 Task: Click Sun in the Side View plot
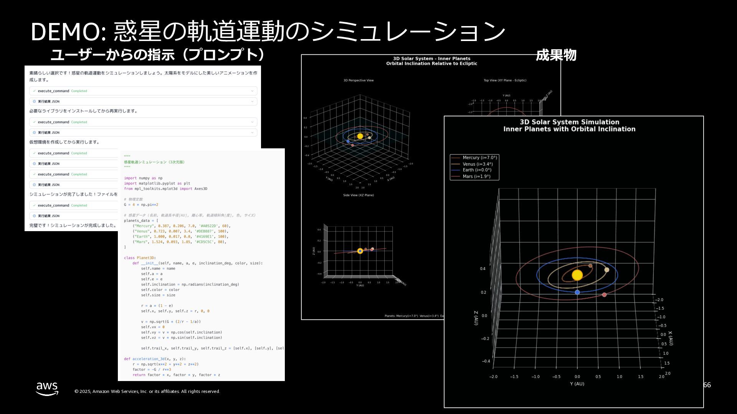tap(360, 251)
